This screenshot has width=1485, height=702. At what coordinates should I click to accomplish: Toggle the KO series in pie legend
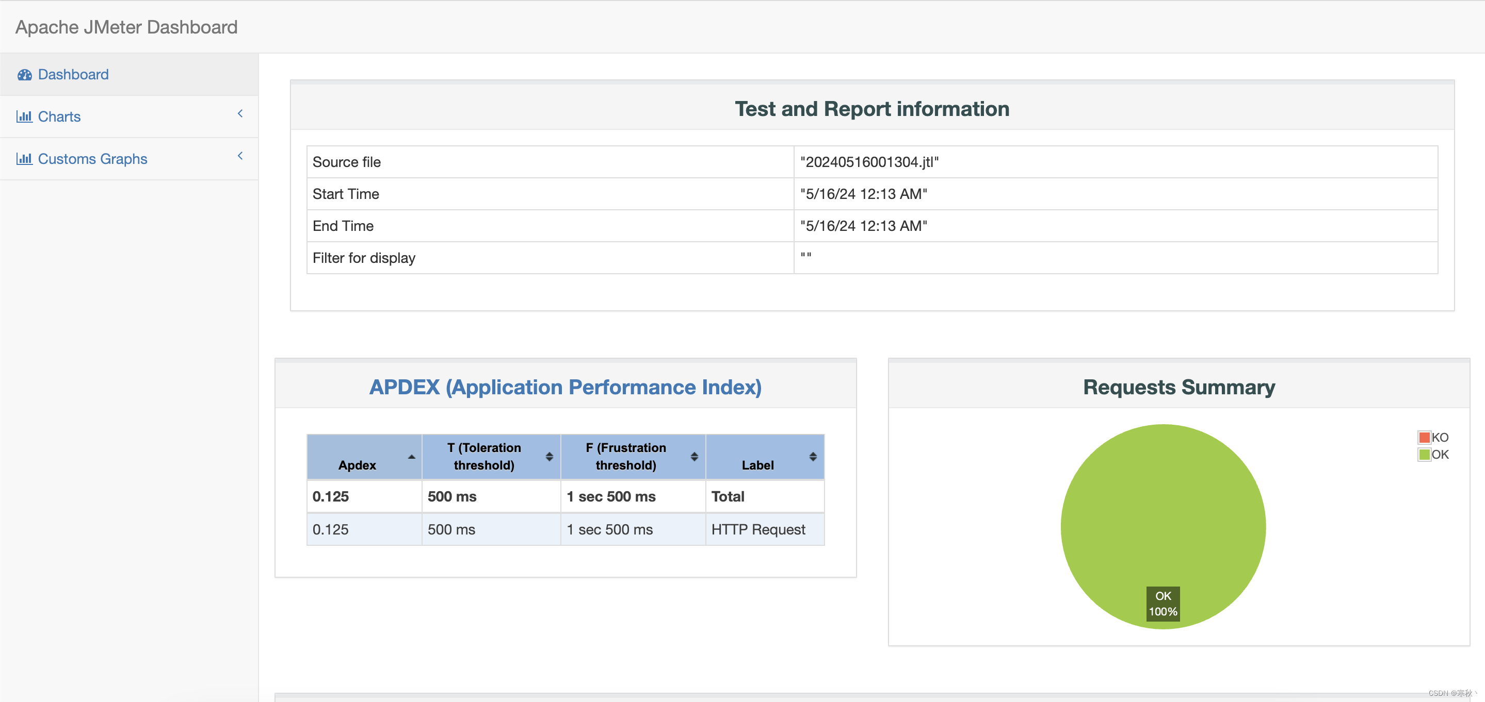pyautogui.click(x=1440, y=438)
